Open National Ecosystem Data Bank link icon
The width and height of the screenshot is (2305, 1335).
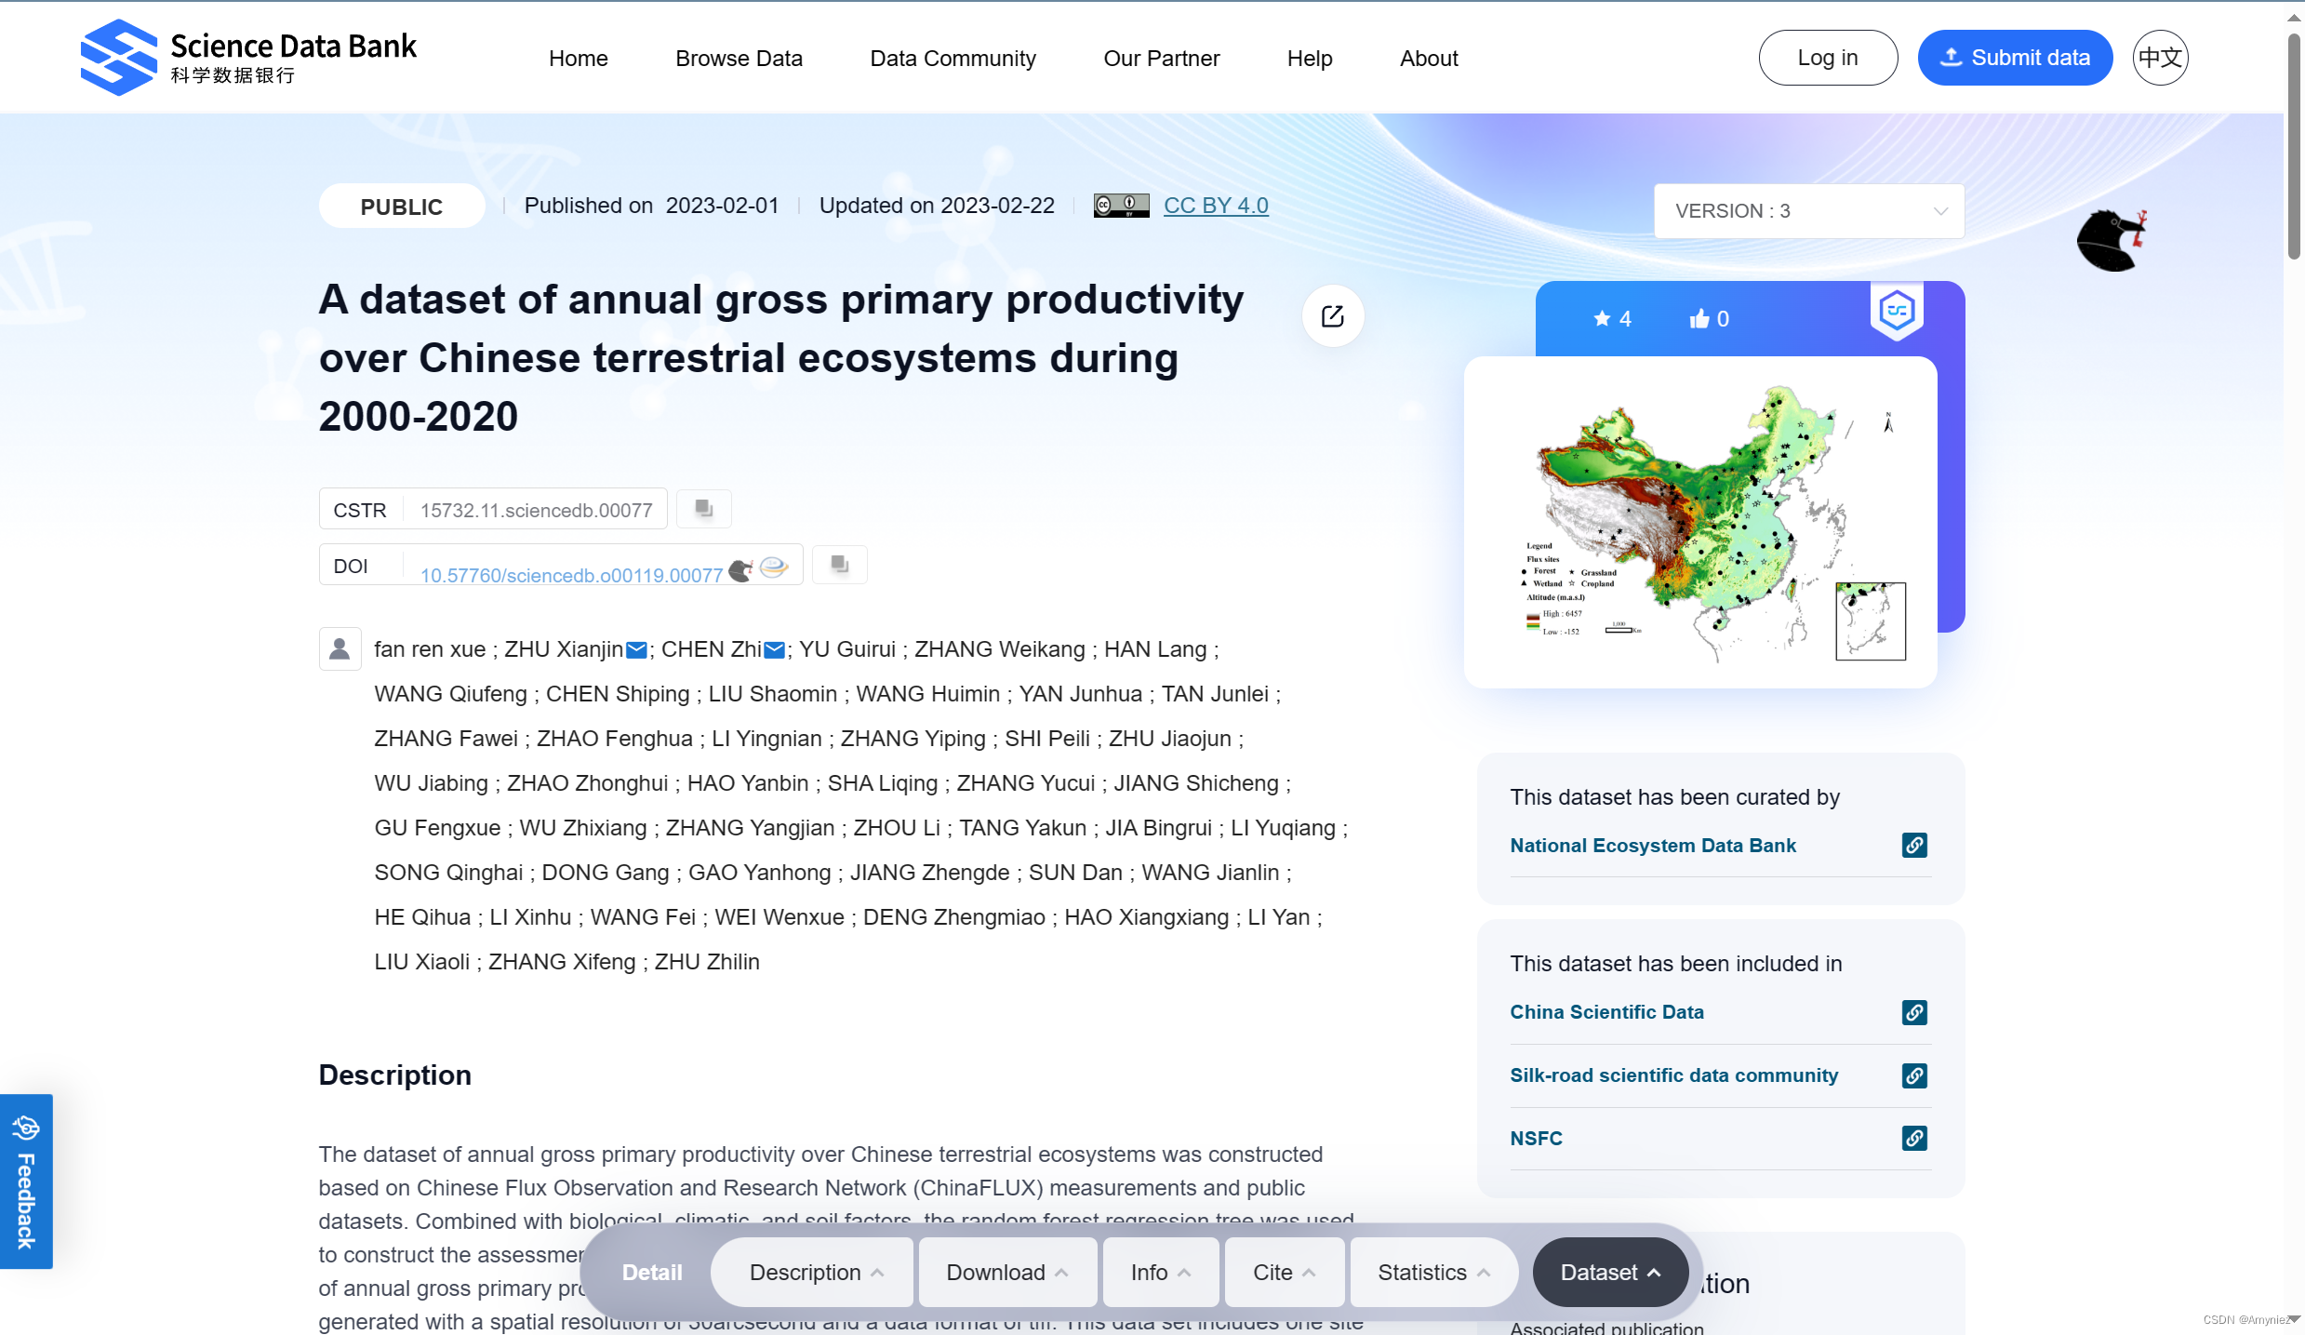(1913, 845)
